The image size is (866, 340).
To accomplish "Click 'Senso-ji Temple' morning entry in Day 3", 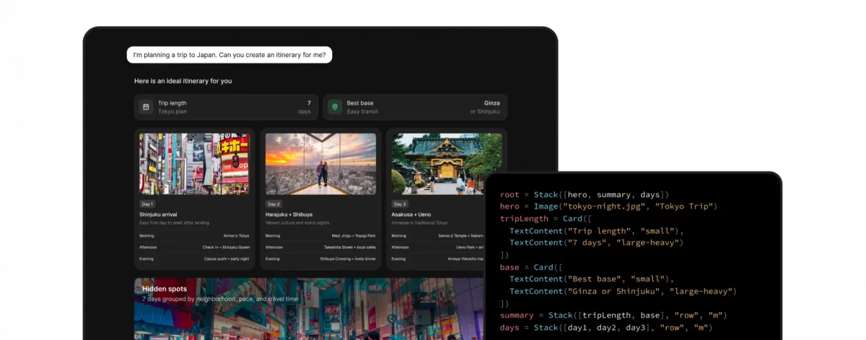I will click(x=461, y=235).
